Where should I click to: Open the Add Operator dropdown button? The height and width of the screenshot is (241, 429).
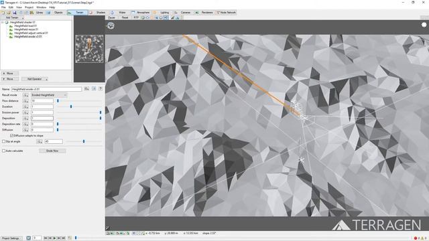tap(35, 79)
